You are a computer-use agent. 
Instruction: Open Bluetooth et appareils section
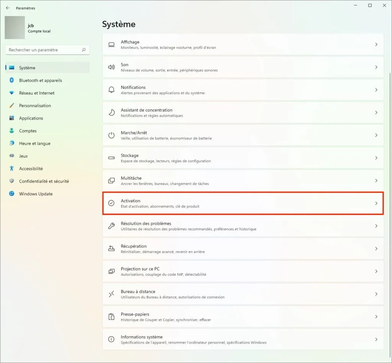(x=47, y=80)
